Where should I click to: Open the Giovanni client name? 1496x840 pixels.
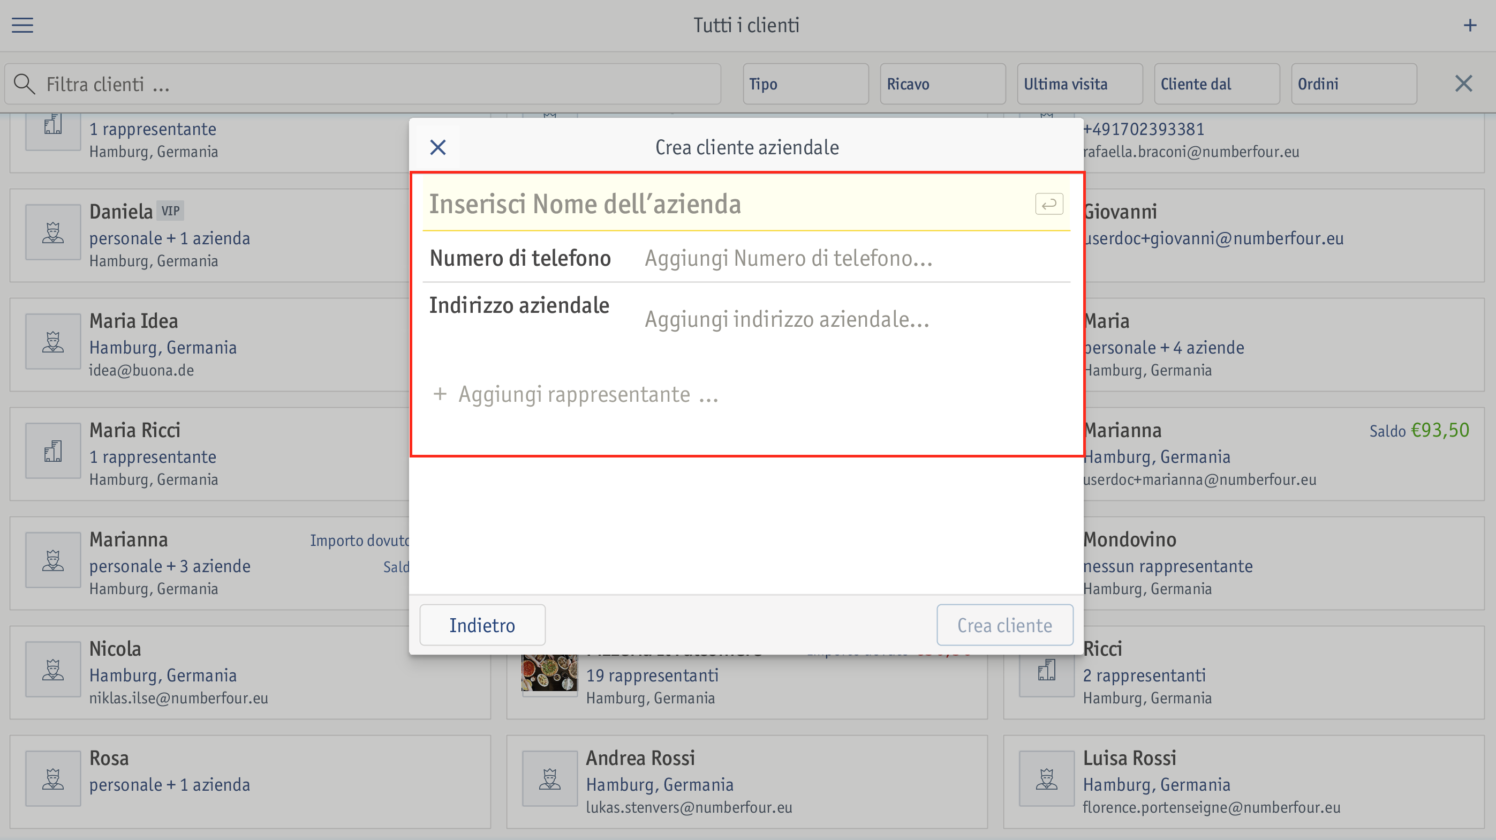pyautogui.click(x=1120, y=212)
